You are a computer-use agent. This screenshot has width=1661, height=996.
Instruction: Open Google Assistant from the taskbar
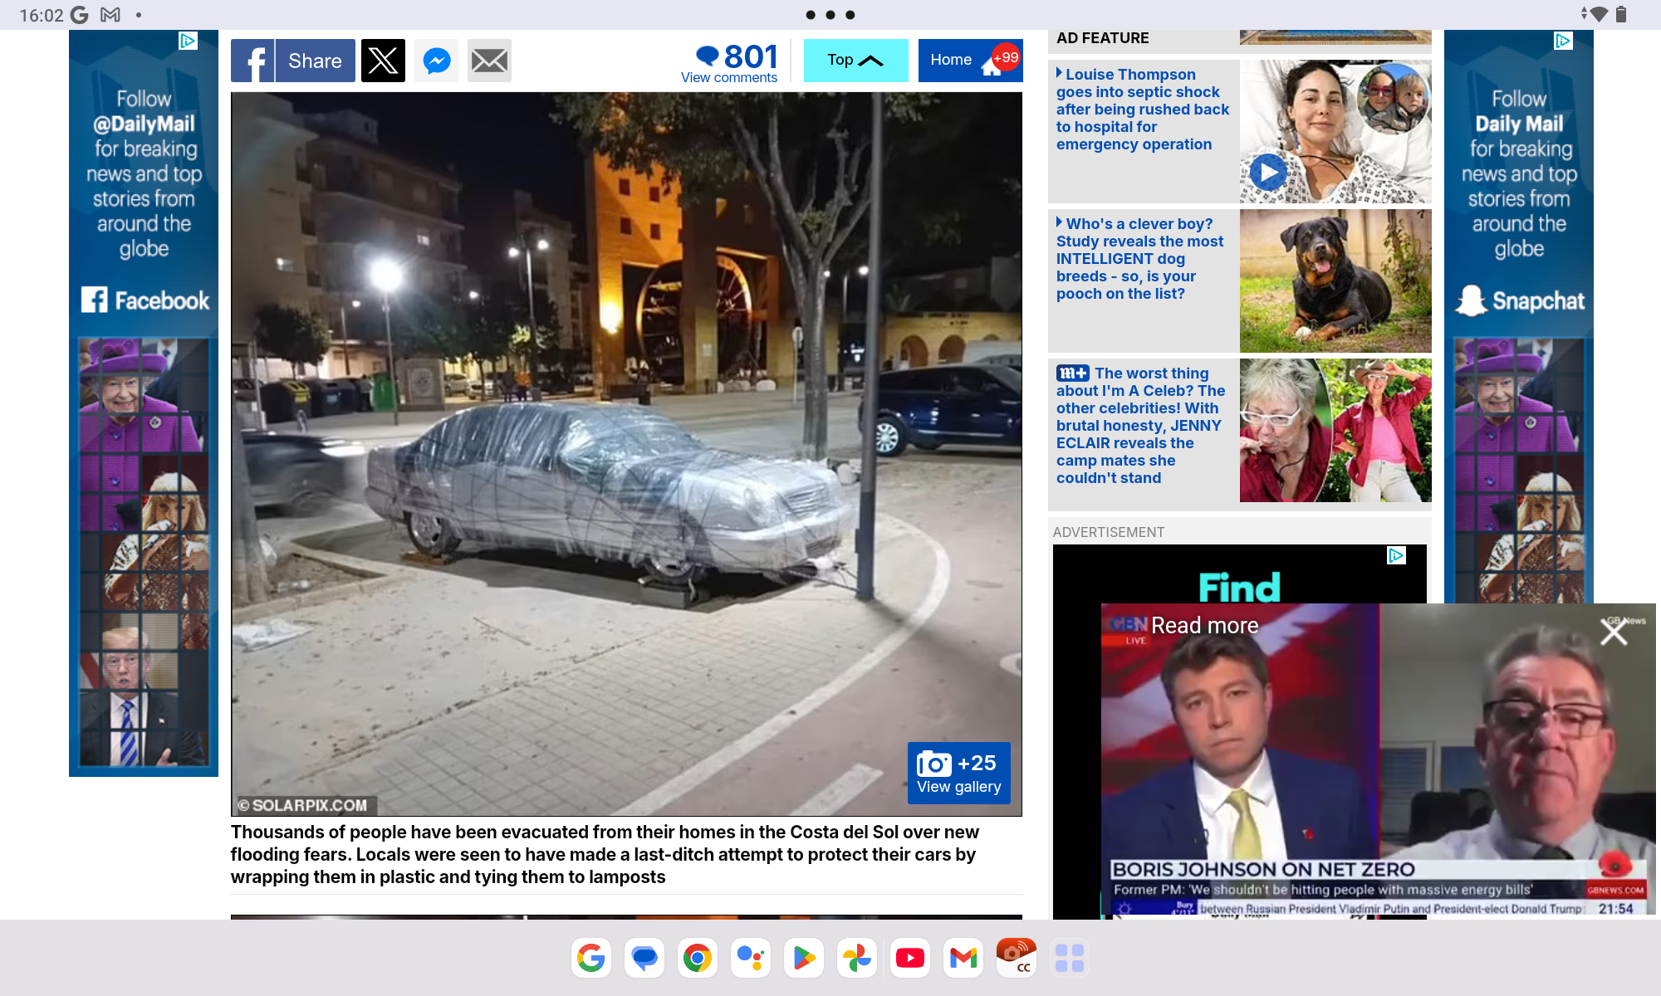click(x=751, y=958)
